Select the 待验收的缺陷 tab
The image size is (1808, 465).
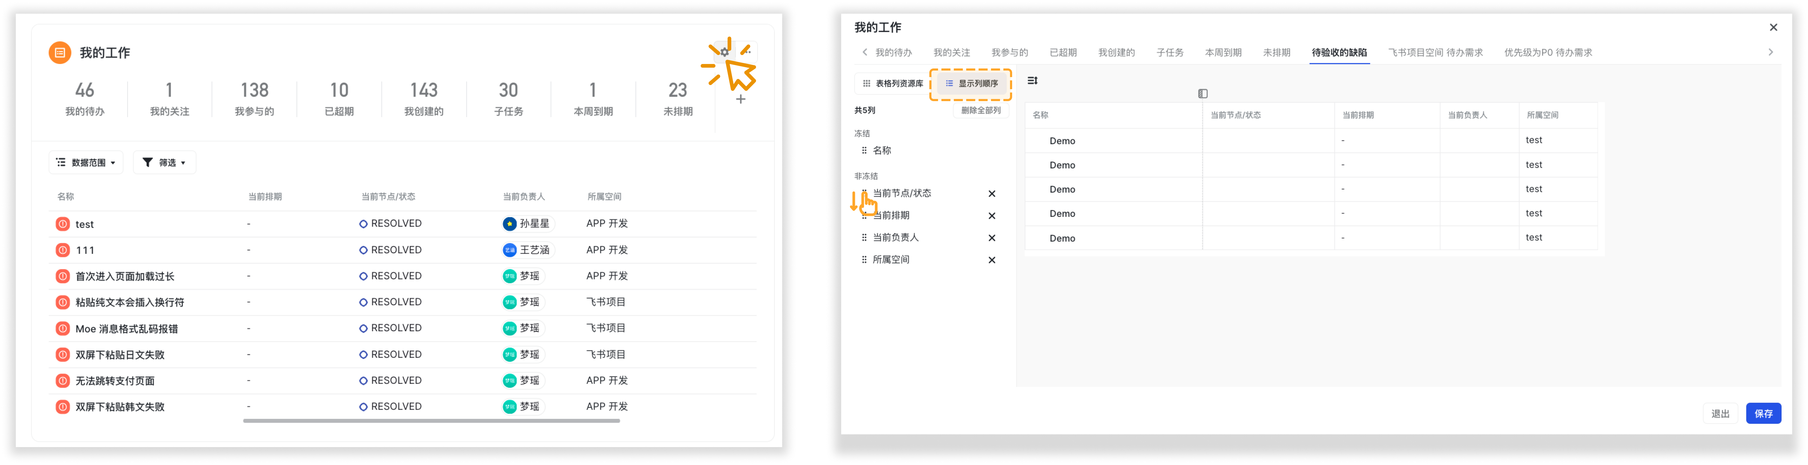1339,52
